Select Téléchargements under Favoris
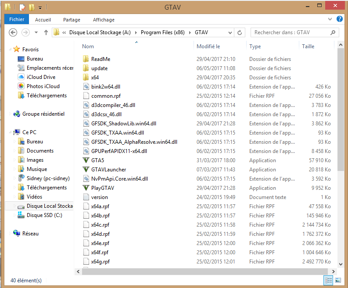The height and width of the screenshot is (288, 348). tap(47, 96)
